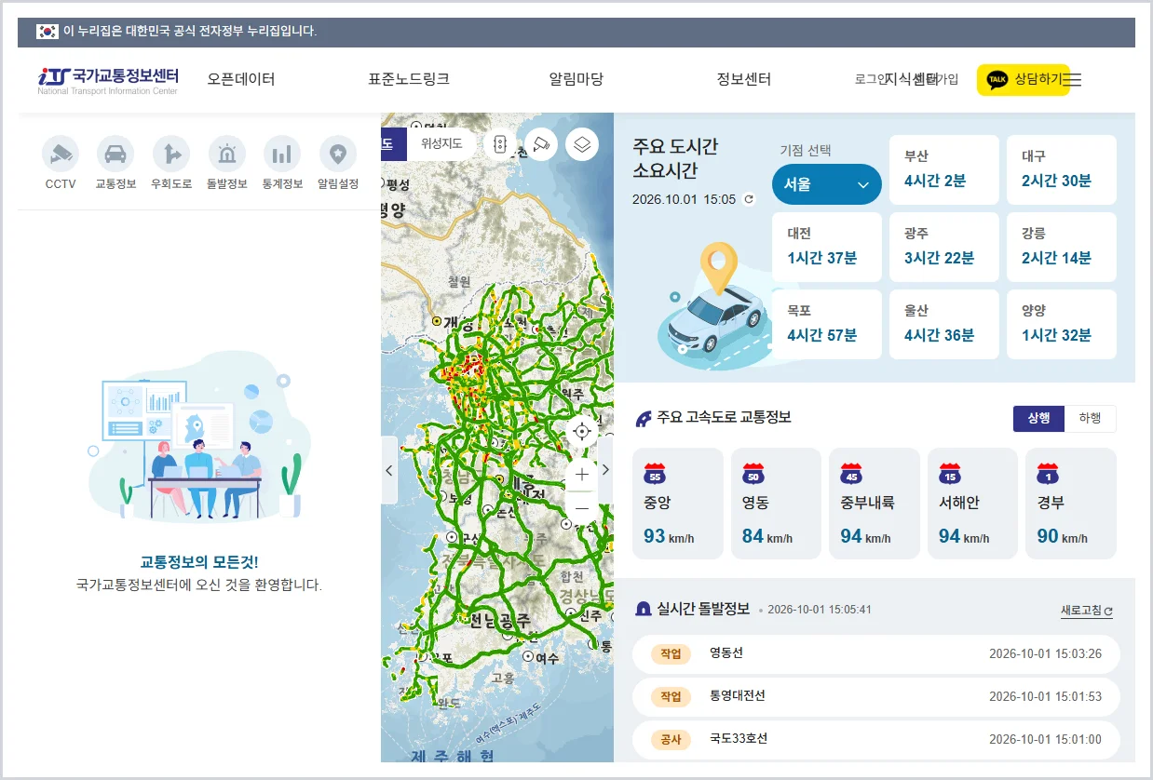Open the 정보센터 menu
The image size is (1153, 780).
coord(744,80)
